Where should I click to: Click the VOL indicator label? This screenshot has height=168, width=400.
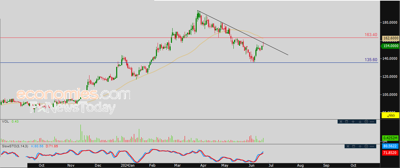tap(5, 122)
